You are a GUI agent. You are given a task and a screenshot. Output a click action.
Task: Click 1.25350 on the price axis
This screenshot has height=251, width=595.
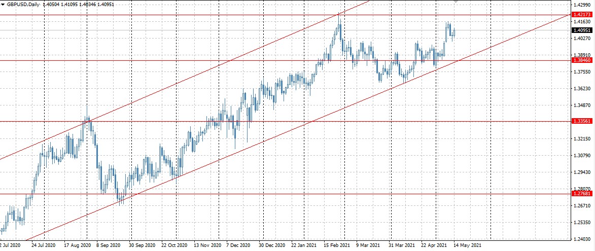pyautogui.click(x=582, y=223)
